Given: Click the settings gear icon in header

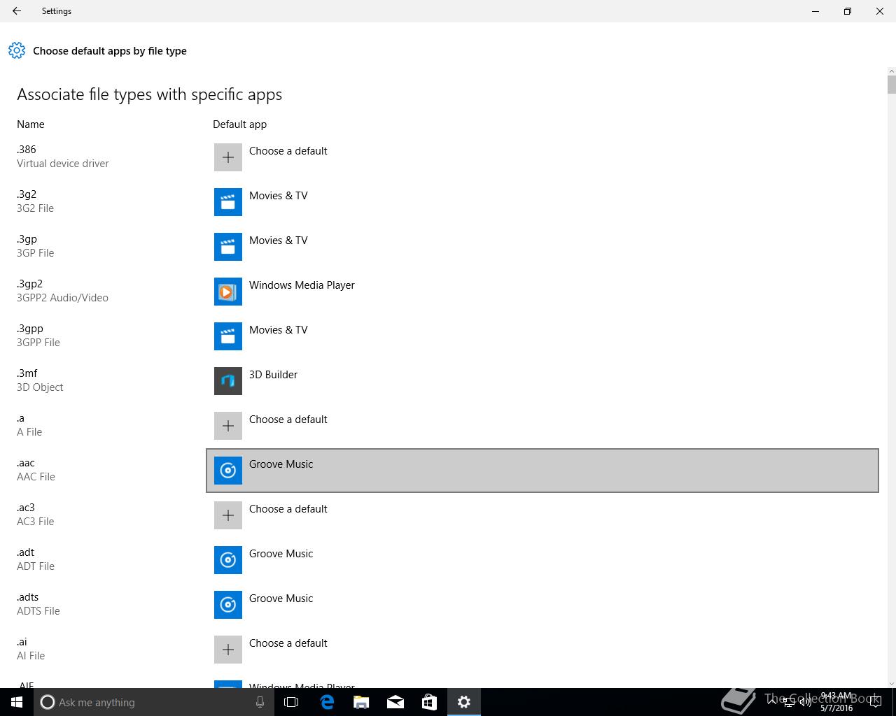Looking at the screenshot, I should [17, 50].
